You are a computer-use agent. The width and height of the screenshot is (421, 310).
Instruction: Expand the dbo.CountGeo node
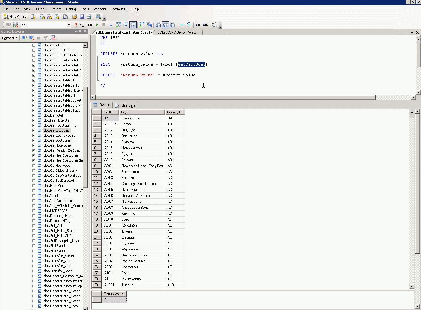tap(34, 45)
